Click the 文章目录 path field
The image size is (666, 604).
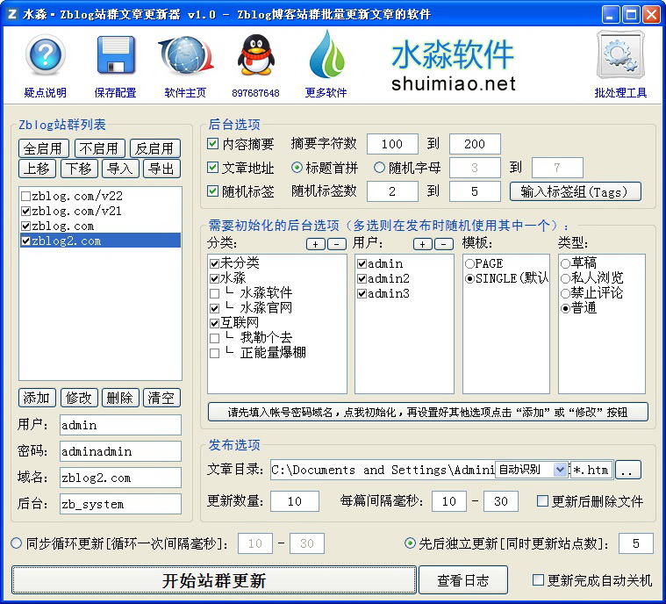pyautogui.click(x=383, y=470)
